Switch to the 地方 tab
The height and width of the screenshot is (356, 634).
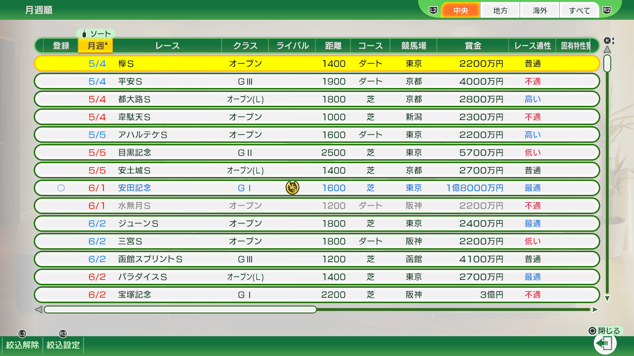tap(500, 11)
